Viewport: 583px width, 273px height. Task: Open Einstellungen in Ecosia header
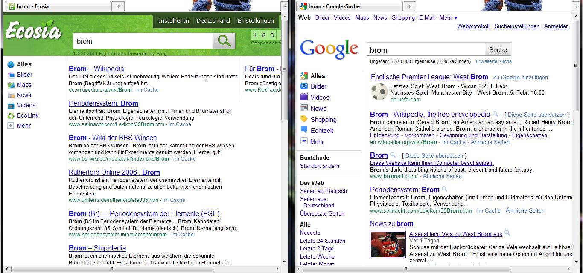[256, 20]
